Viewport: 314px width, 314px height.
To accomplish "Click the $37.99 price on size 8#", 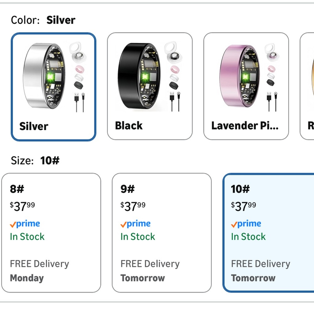I will [23, 206].
